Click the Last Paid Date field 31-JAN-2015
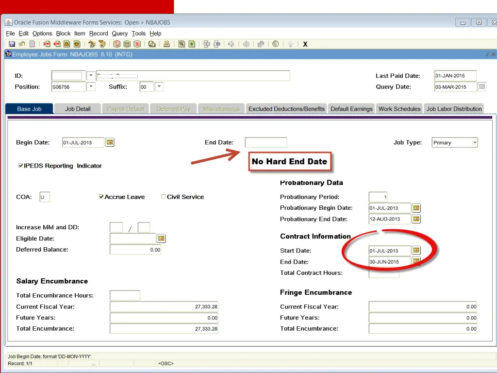Screen dimensions: 497x373 pyautogui.click(x=455, y=76)
